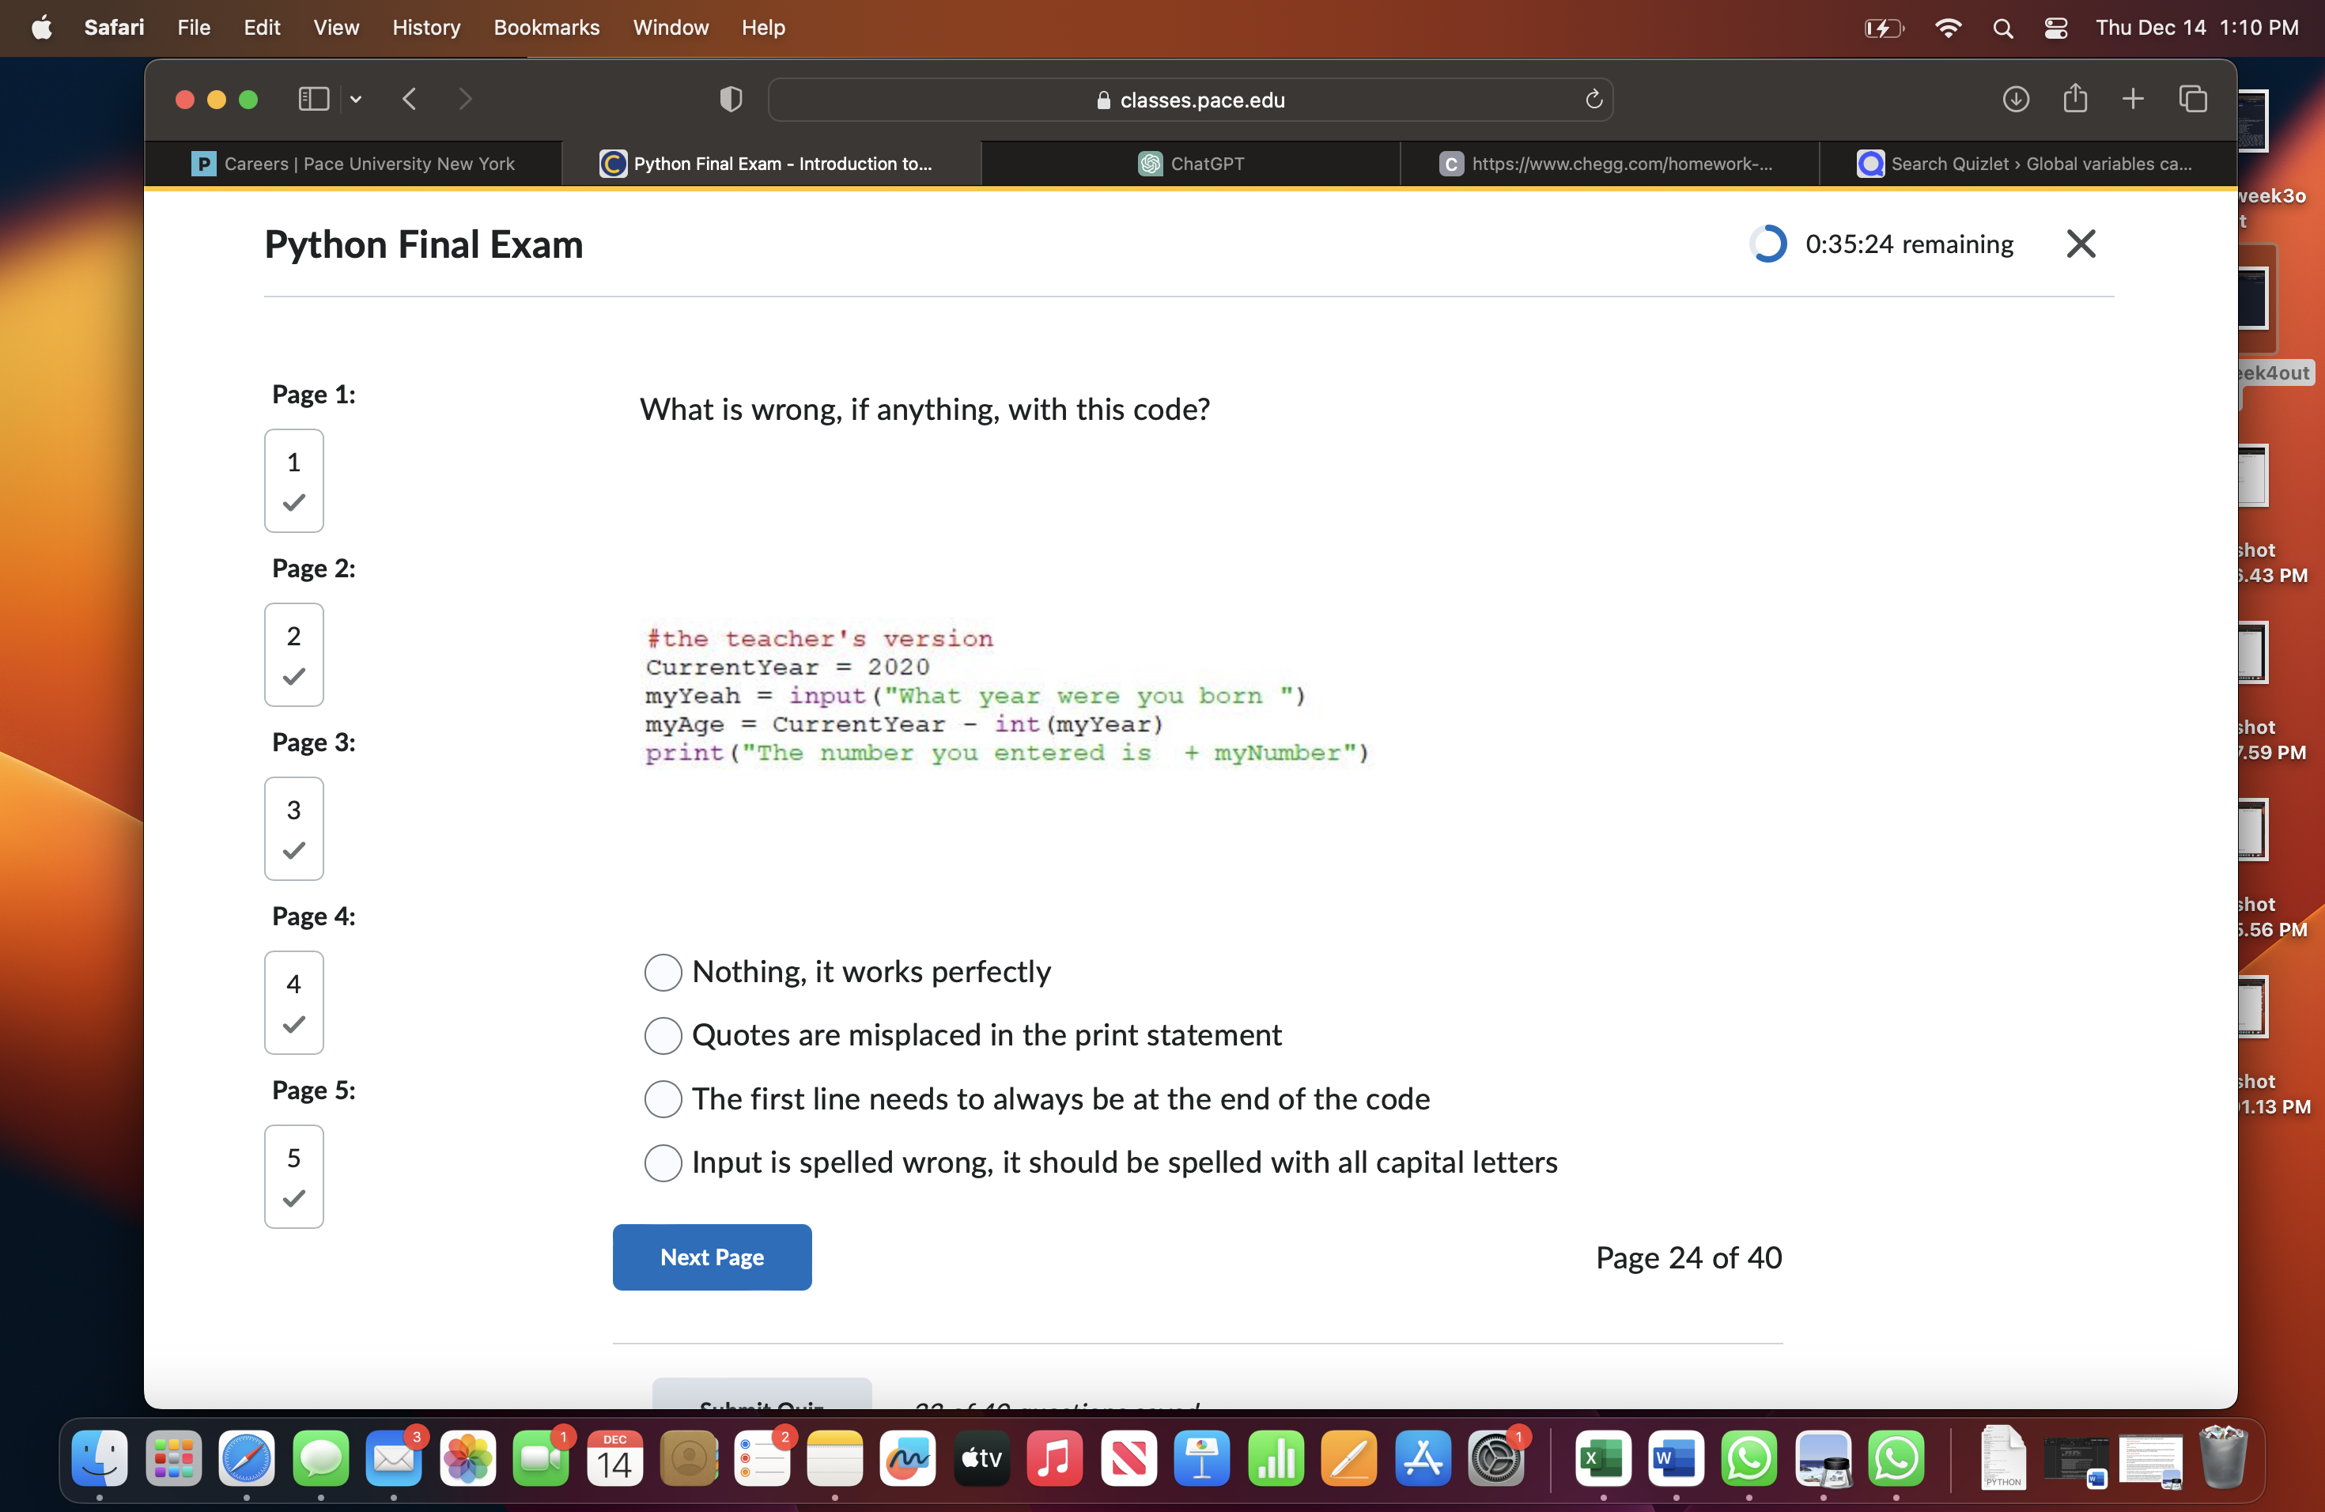
Task: Click the Next Page button
Action: tap(711, 1257)
